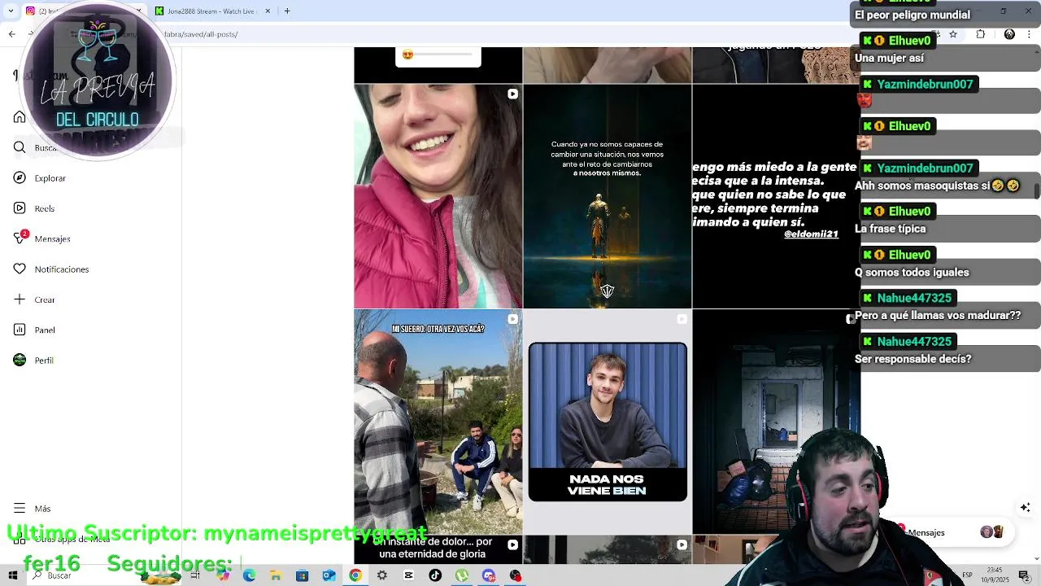
Task: Click the sparkle icon above Mensajes
Action: tap(1026, 507)
